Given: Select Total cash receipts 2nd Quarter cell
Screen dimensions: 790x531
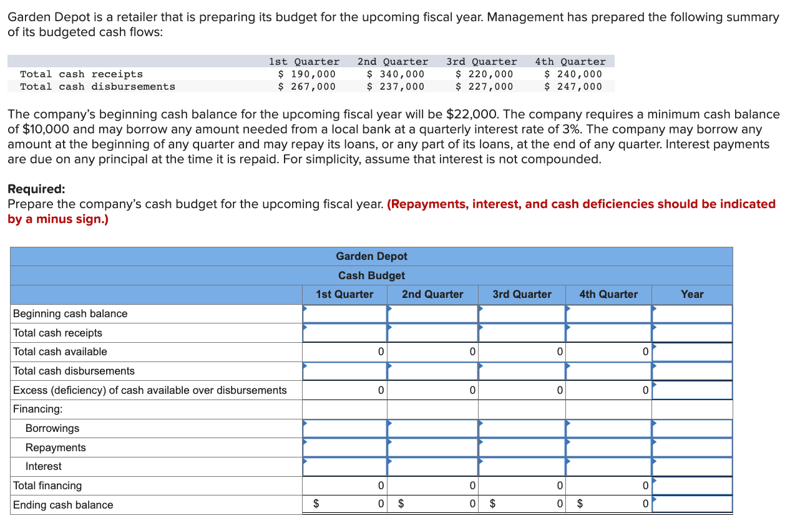Looking at the screenshot, I should 432,333.
